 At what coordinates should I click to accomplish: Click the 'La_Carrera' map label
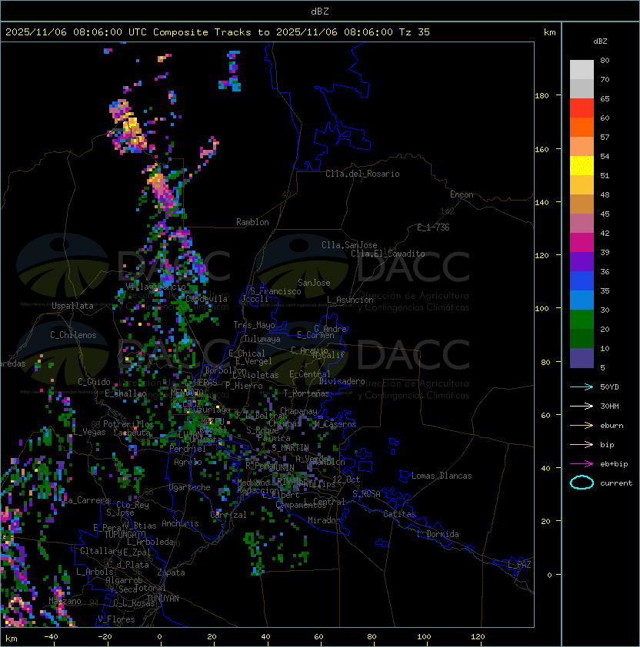86,500
